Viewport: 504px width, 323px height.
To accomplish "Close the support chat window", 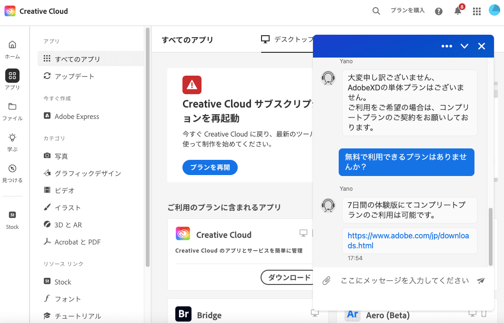I will pos(482,46).
